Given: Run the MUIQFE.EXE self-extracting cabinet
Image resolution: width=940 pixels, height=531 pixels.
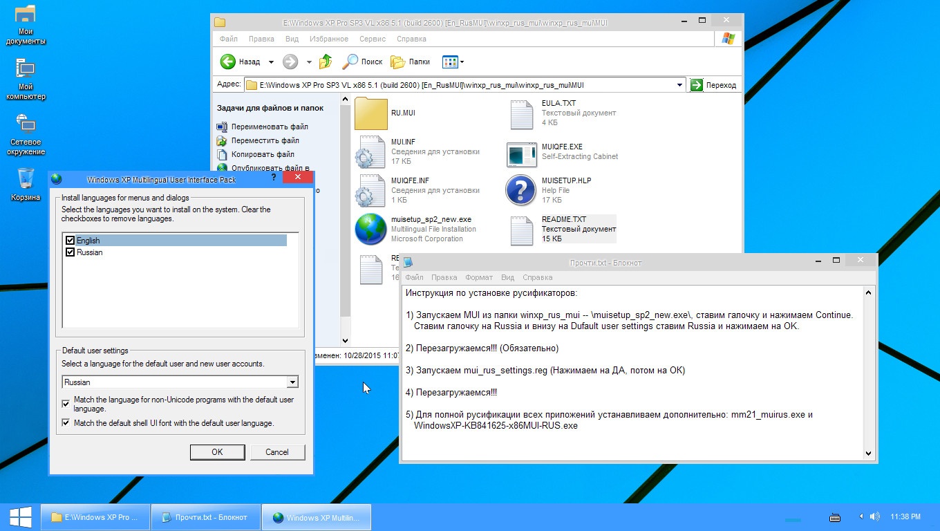Looking at the screenshot, I should tap(520, 153).
